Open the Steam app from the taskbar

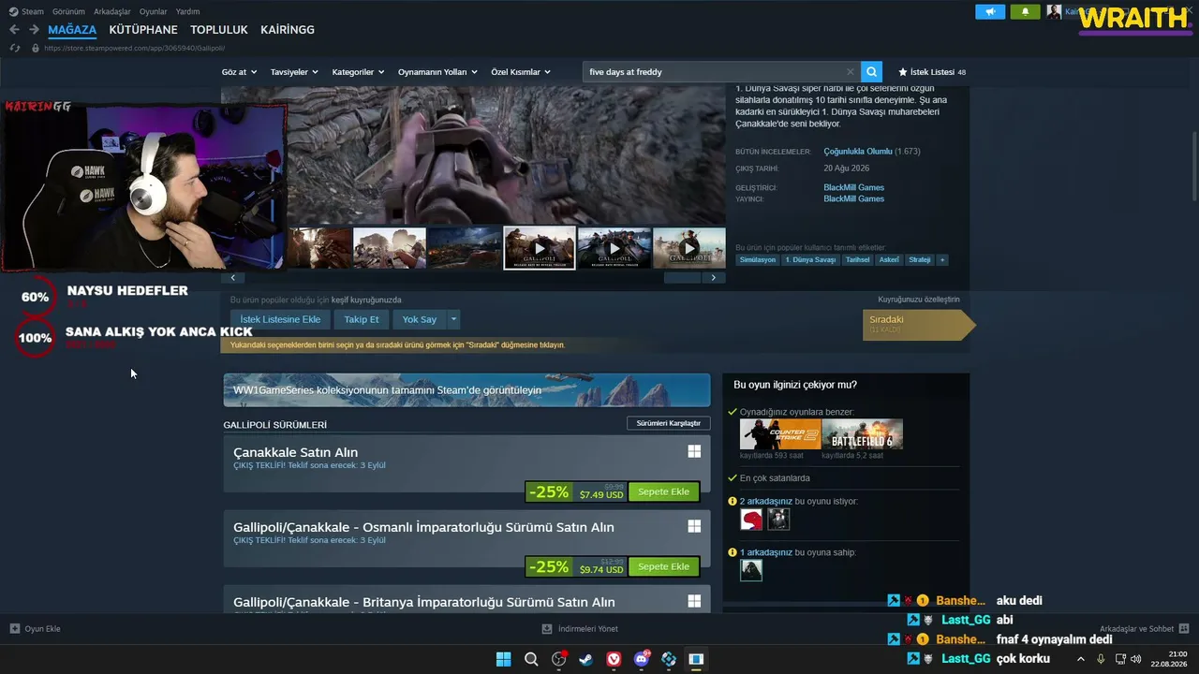585,659
